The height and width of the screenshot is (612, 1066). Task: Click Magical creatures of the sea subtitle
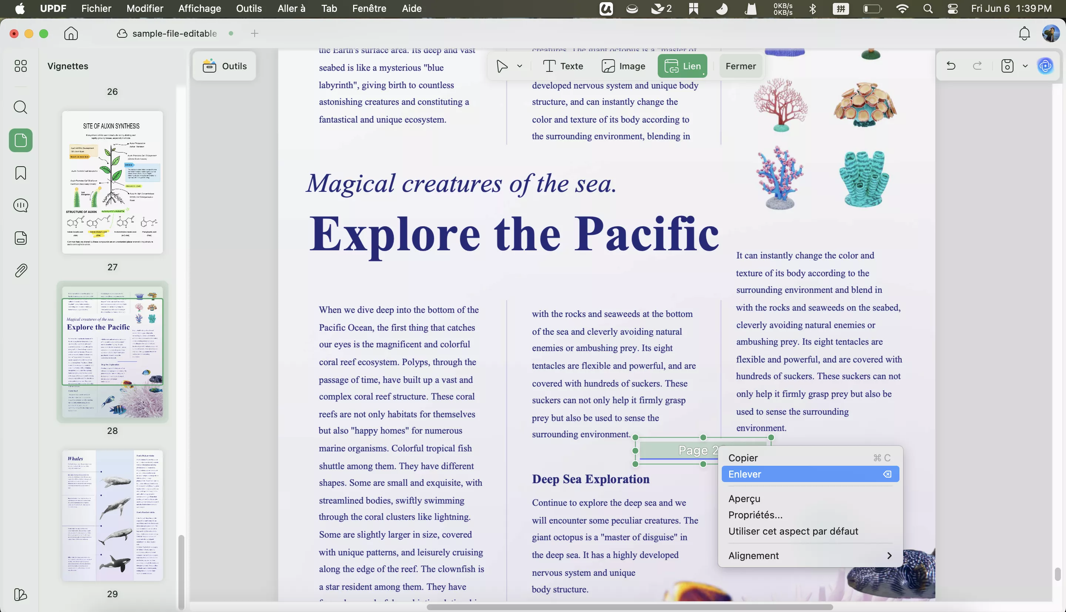pyautogui.click(x=461, y=183)
